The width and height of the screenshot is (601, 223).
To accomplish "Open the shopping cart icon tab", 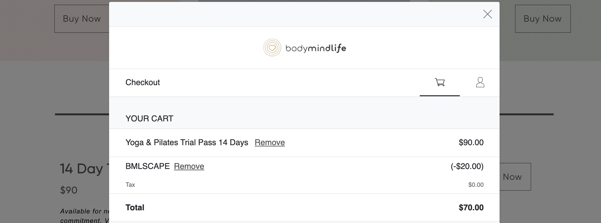I will [440, 83].
